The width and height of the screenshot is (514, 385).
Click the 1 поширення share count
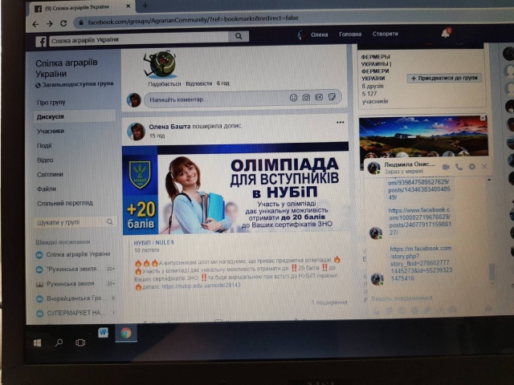point(329,302)
